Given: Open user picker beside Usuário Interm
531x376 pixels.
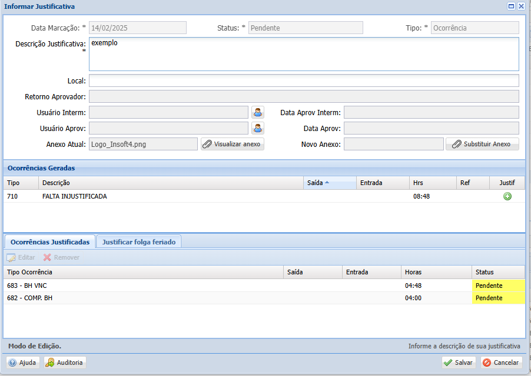Looking at the screenshot, I should (x=258, y=112).
